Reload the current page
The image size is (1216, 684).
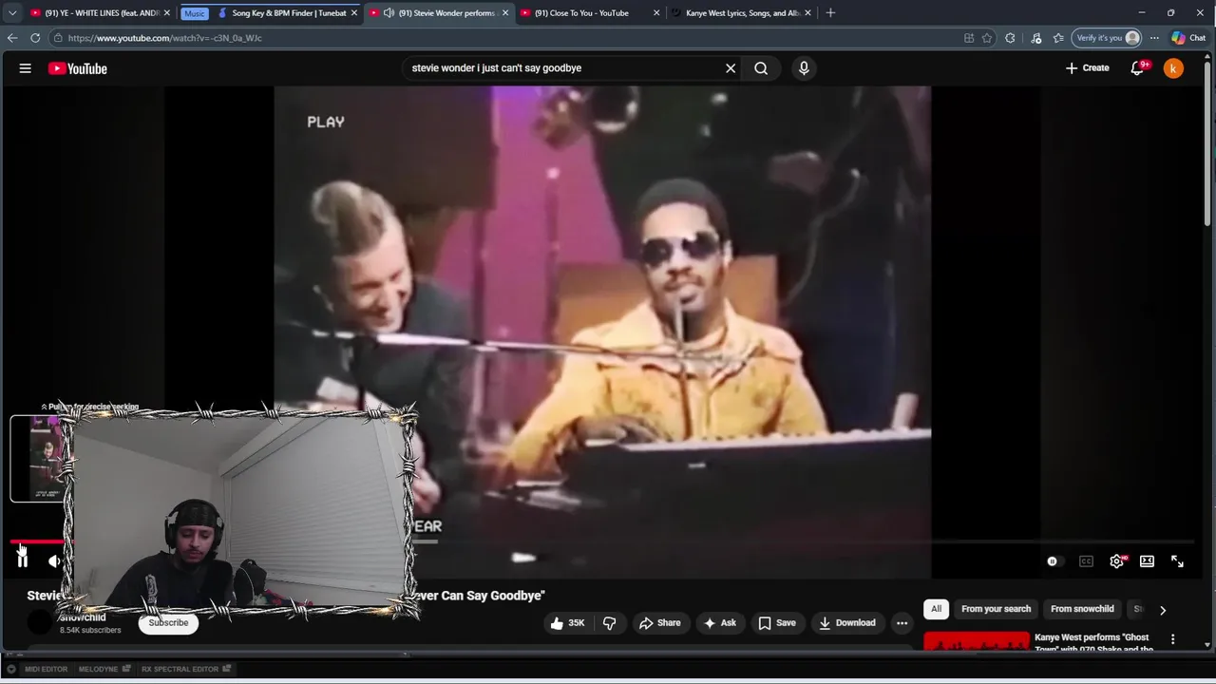pyautogui.click(x=35, y=38)
